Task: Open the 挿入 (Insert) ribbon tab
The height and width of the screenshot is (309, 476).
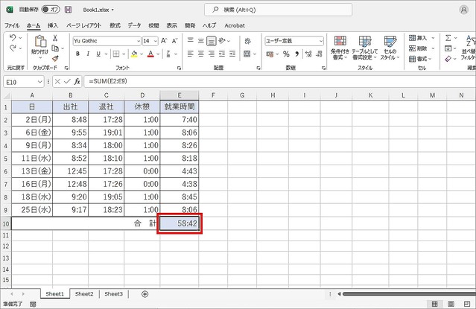Action: (x=53, y=25)
